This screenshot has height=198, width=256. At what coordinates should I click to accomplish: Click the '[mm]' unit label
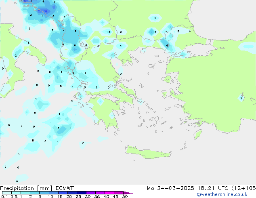(x=44, y=188)
